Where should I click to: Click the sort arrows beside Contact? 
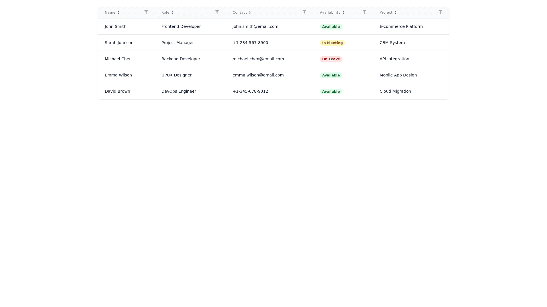pos(250,13)
